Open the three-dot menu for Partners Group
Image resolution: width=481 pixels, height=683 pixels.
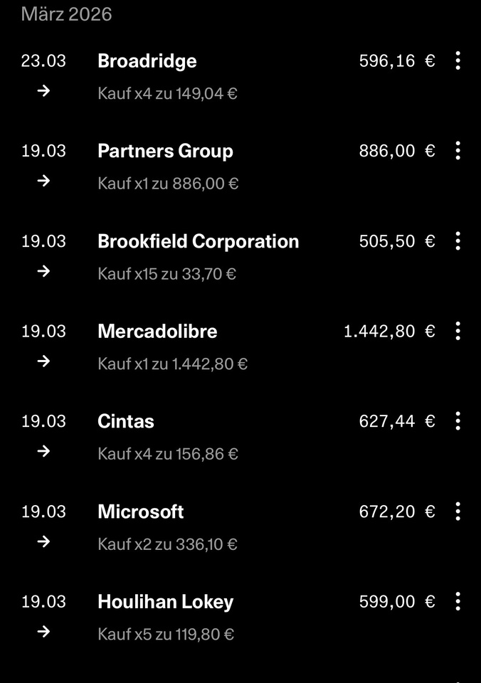[x=458, y=151]
